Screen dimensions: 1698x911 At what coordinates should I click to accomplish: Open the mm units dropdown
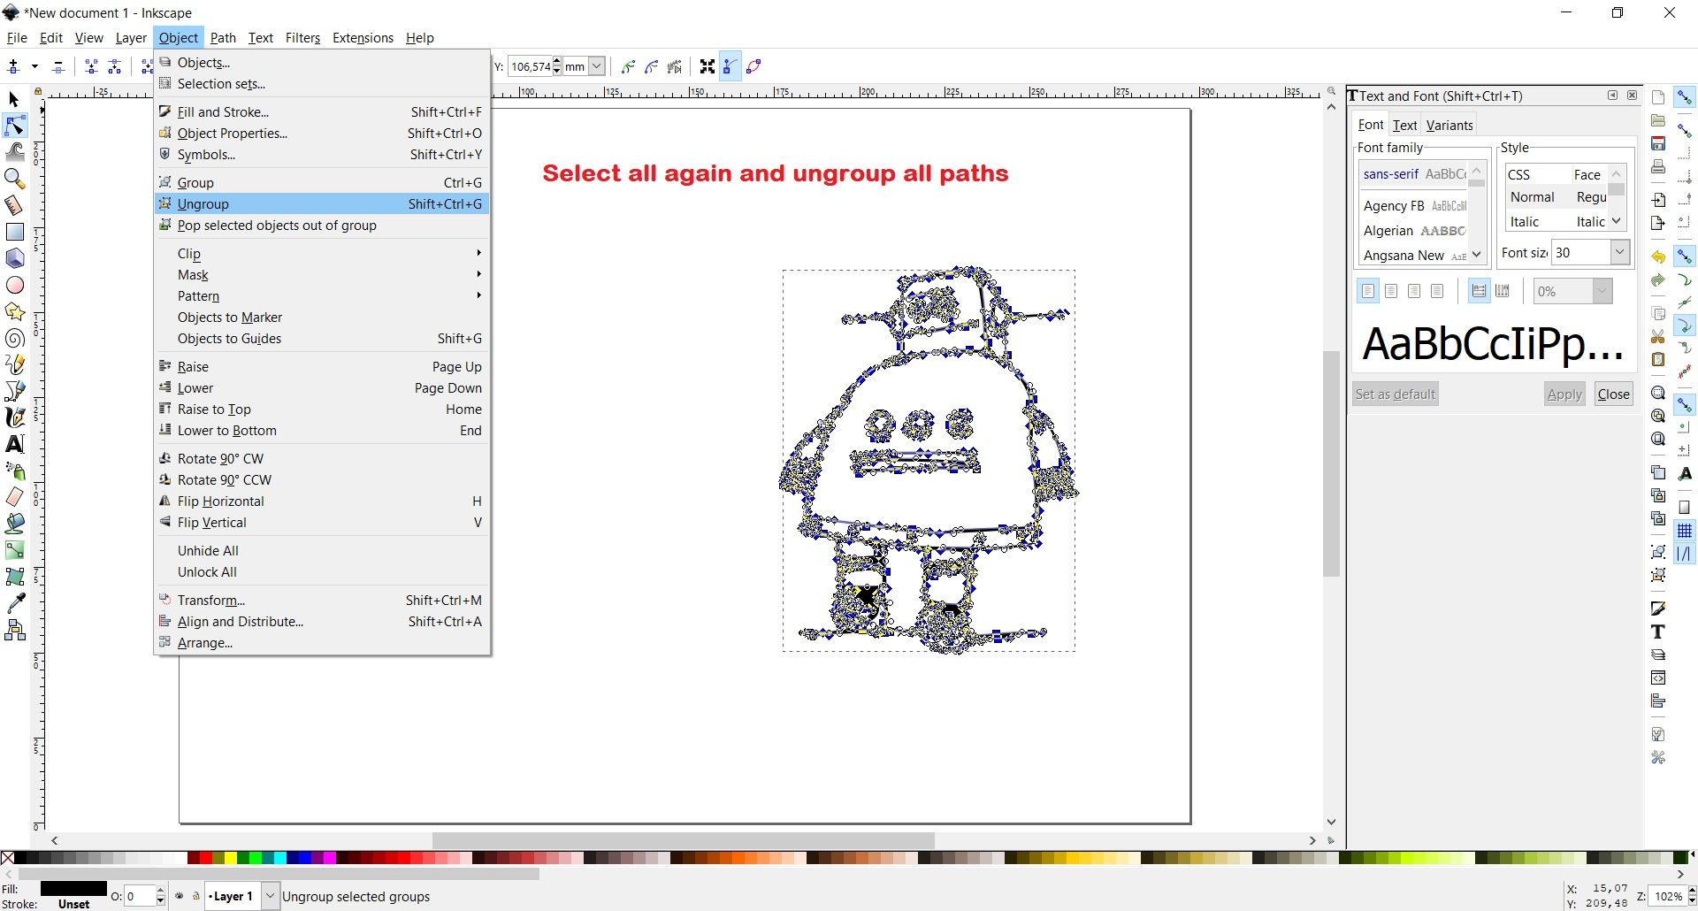[597, 66]
